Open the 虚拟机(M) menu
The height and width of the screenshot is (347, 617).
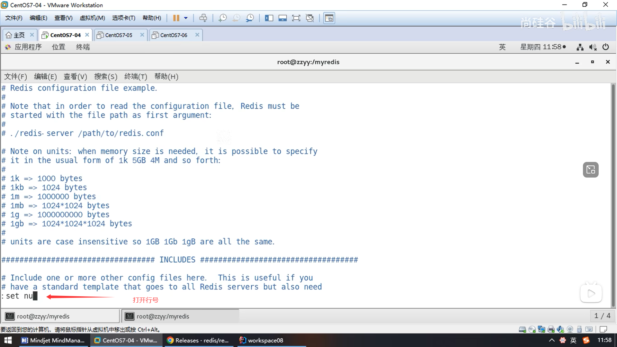coord(92,18)
